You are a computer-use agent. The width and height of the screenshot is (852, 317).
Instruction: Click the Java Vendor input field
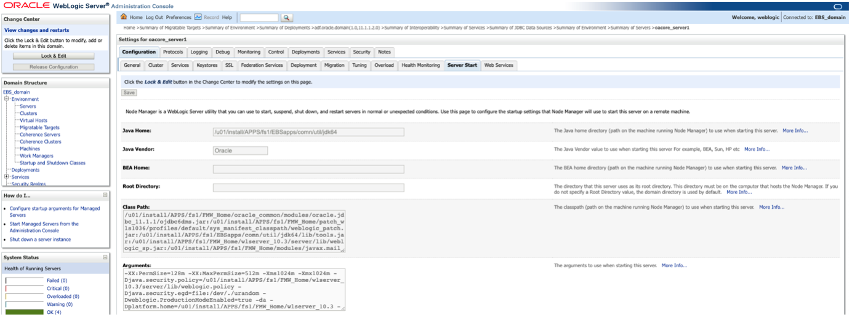[240, 151]
